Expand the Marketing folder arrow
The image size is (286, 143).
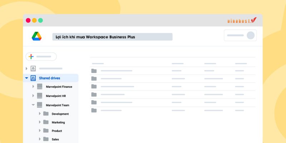40,122
